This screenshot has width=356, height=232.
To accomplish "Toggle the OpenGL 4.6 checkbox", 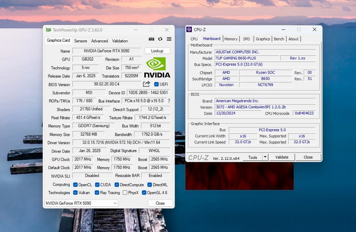I will (x=144, y=192).
